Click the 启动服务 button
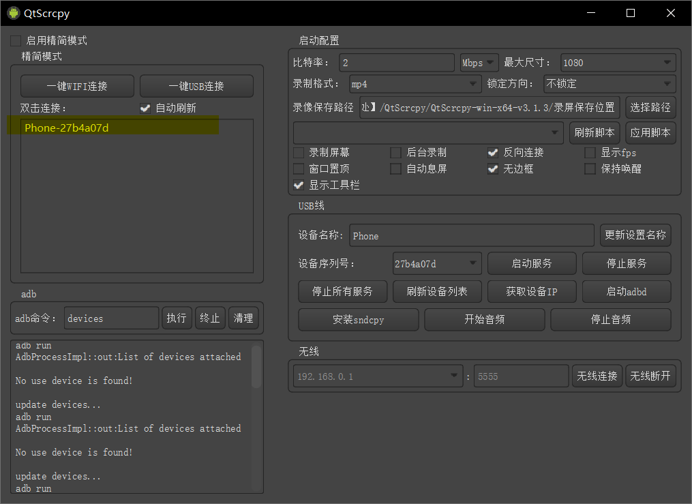Screen dimensions: 692x504 pyautogui.click(x=532, y=263)
